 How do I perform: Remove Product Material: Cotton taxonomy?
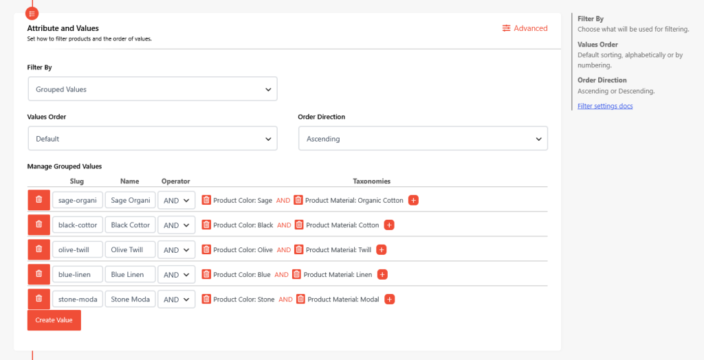299,225
